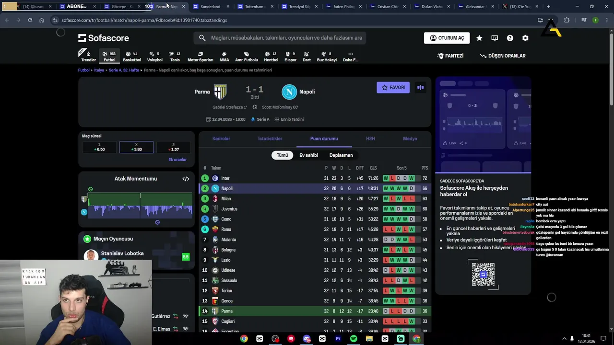614x345 pixels.
Task: Switch to Tottenham browser tab
Action: pos(254,7)
